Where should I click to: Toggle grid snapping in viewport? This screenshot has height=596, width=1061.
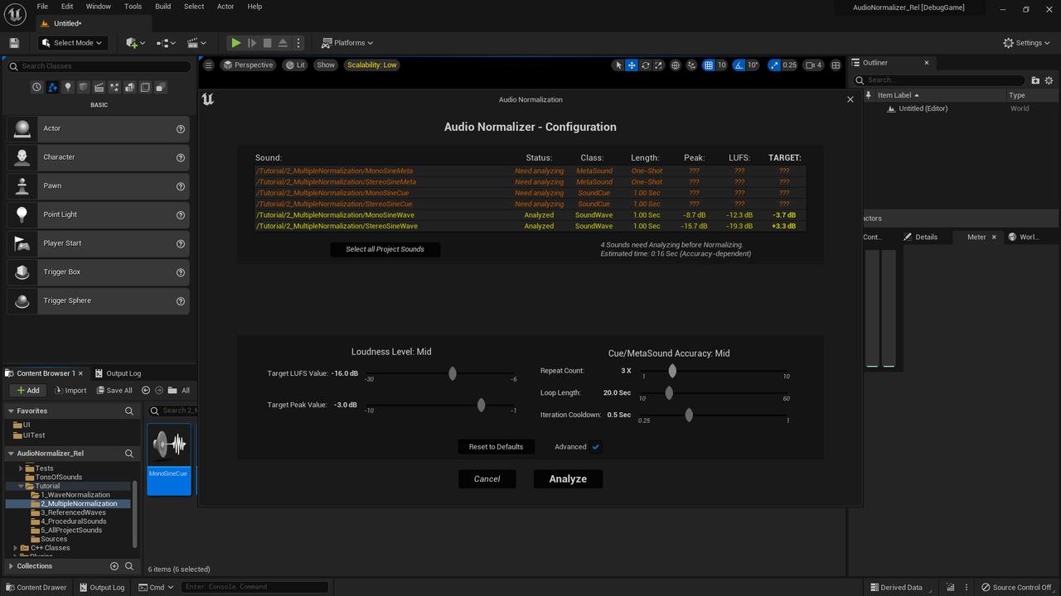pyautogui.click(x=709, y=65)
